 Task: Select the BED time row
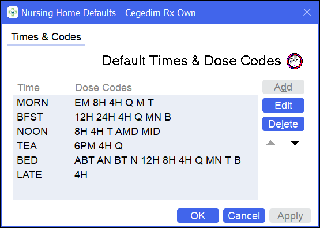pyautogui.click(x=135, y=160)
